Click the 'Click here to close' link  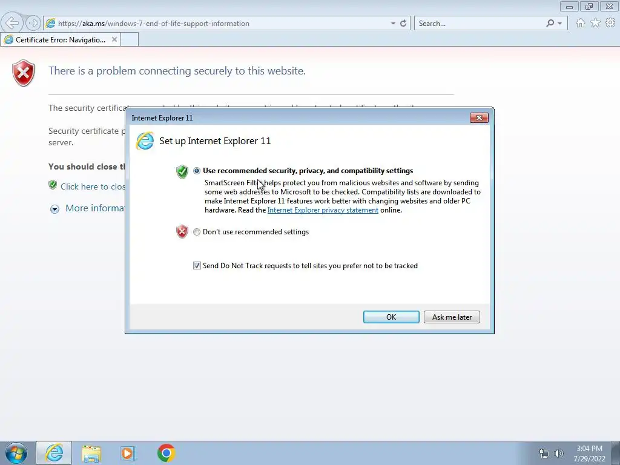pos(93,186)
